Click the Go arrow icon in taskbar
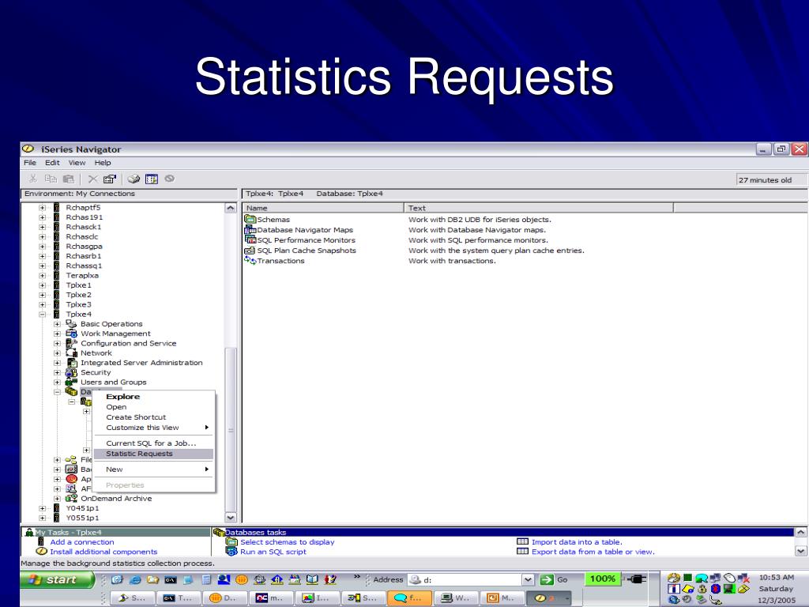The image size is (809, 607). coord(547,579)
